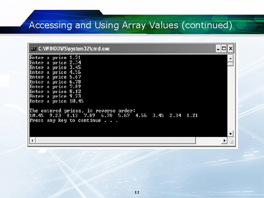Minimize the cmd.exe window

[x=219, y=49]
